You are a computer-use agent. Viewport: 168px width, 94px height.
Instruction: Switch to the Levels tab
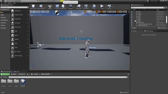(17, 72)
